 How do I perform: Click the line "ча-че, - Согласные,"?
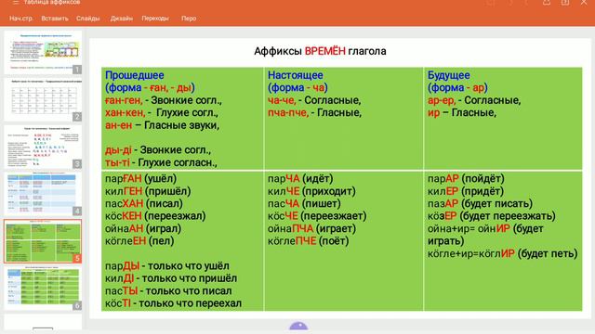(314, 100)
